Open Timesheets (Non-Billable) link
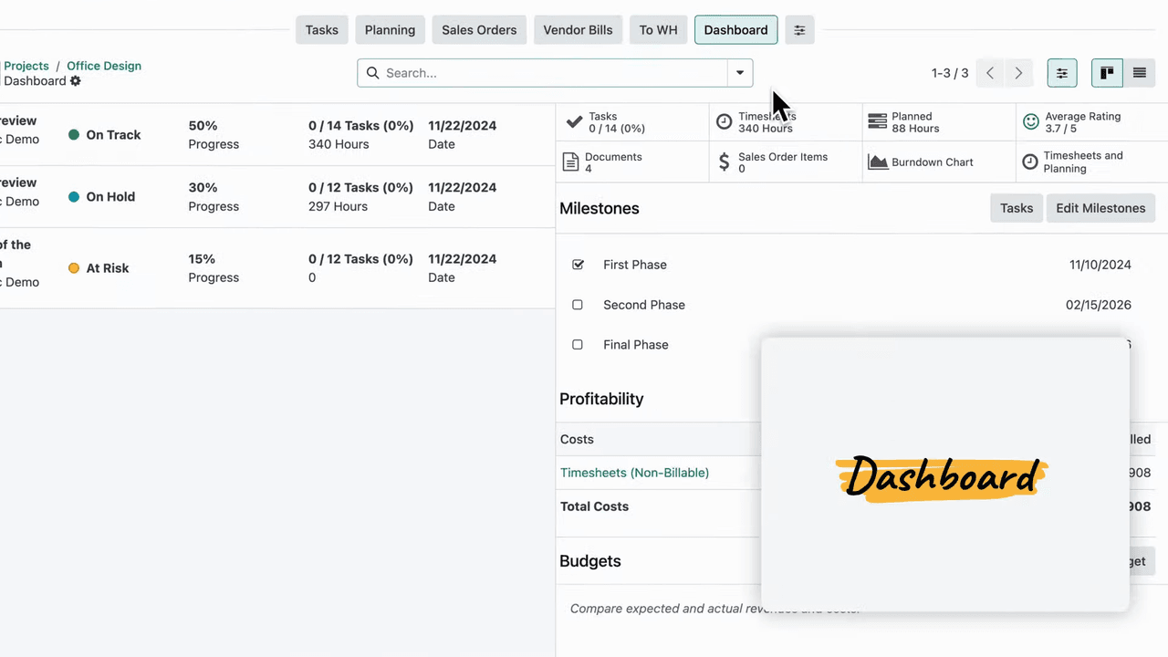This screenshot has width=1168, height=657. click(x=634, y=473)
